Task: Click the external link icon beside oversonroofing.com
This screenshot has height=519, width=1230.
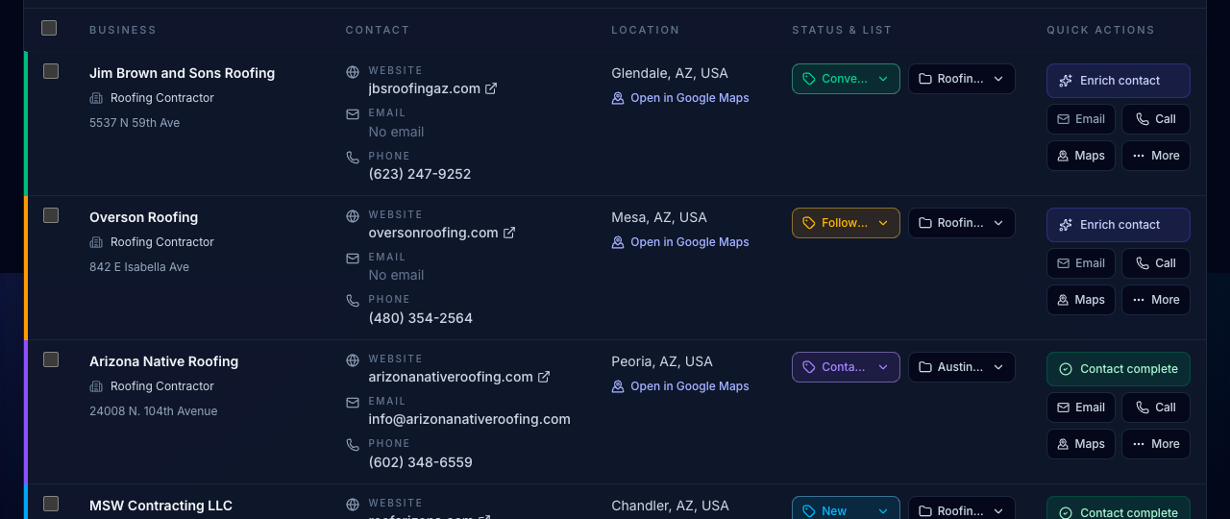Action: pos(509,233)
